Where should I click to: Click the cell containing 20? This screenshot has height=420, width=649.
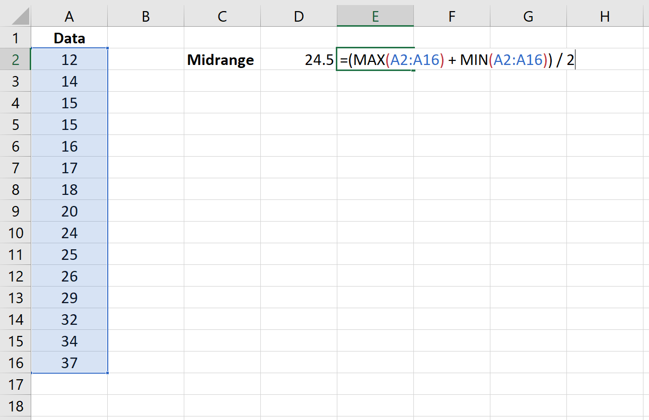pyautogui.click(x=69, y=211)
